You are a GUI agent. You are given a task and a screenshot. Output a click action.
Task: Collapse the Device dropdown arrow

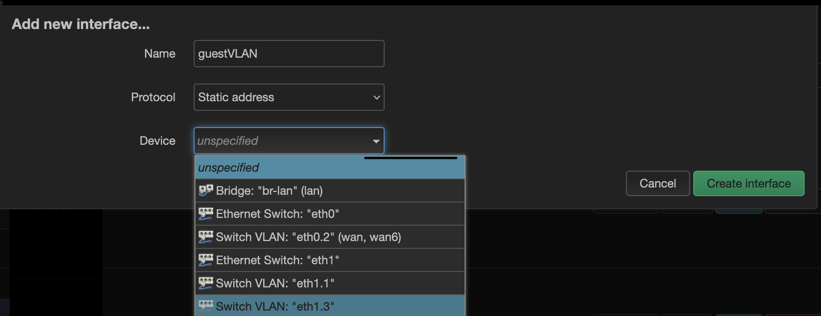[376, 141]
